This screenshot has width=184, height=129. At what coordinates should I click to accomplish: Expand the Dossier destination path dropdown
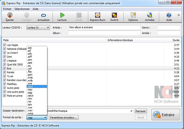pyautogui.click(x=131, y=111)
